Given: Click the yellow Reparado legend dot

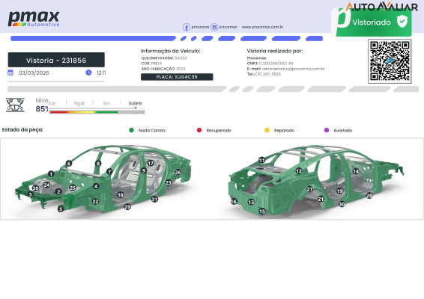Looking at the screenshot, I should pos(267,130).
